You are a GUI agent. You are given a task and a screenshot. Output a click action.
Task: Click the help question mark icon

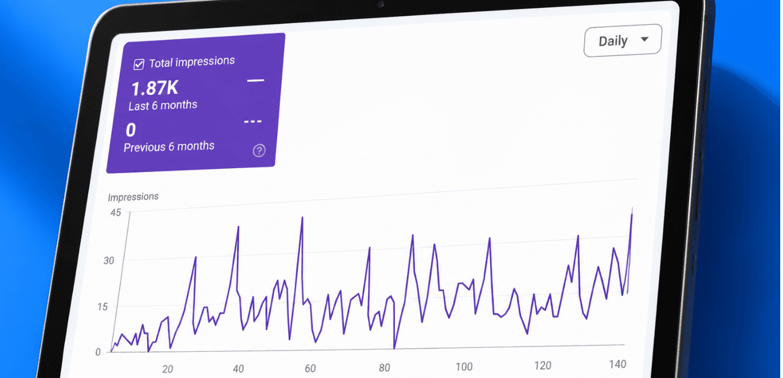point(259,150)
